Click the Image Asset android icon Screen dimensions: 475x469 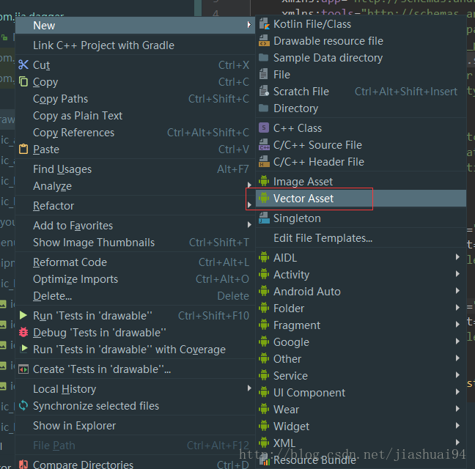point(264,181)
